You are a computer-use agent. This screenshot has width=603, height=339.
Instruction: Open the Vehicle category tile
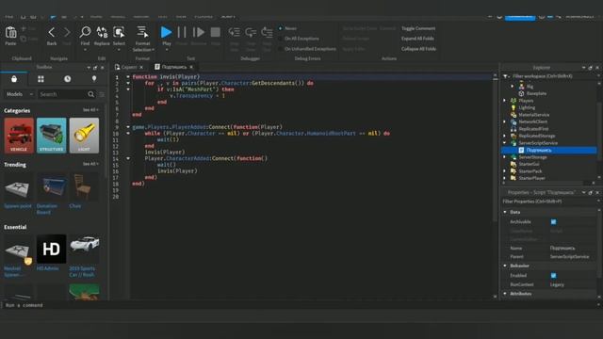click(x=19, y=136)
